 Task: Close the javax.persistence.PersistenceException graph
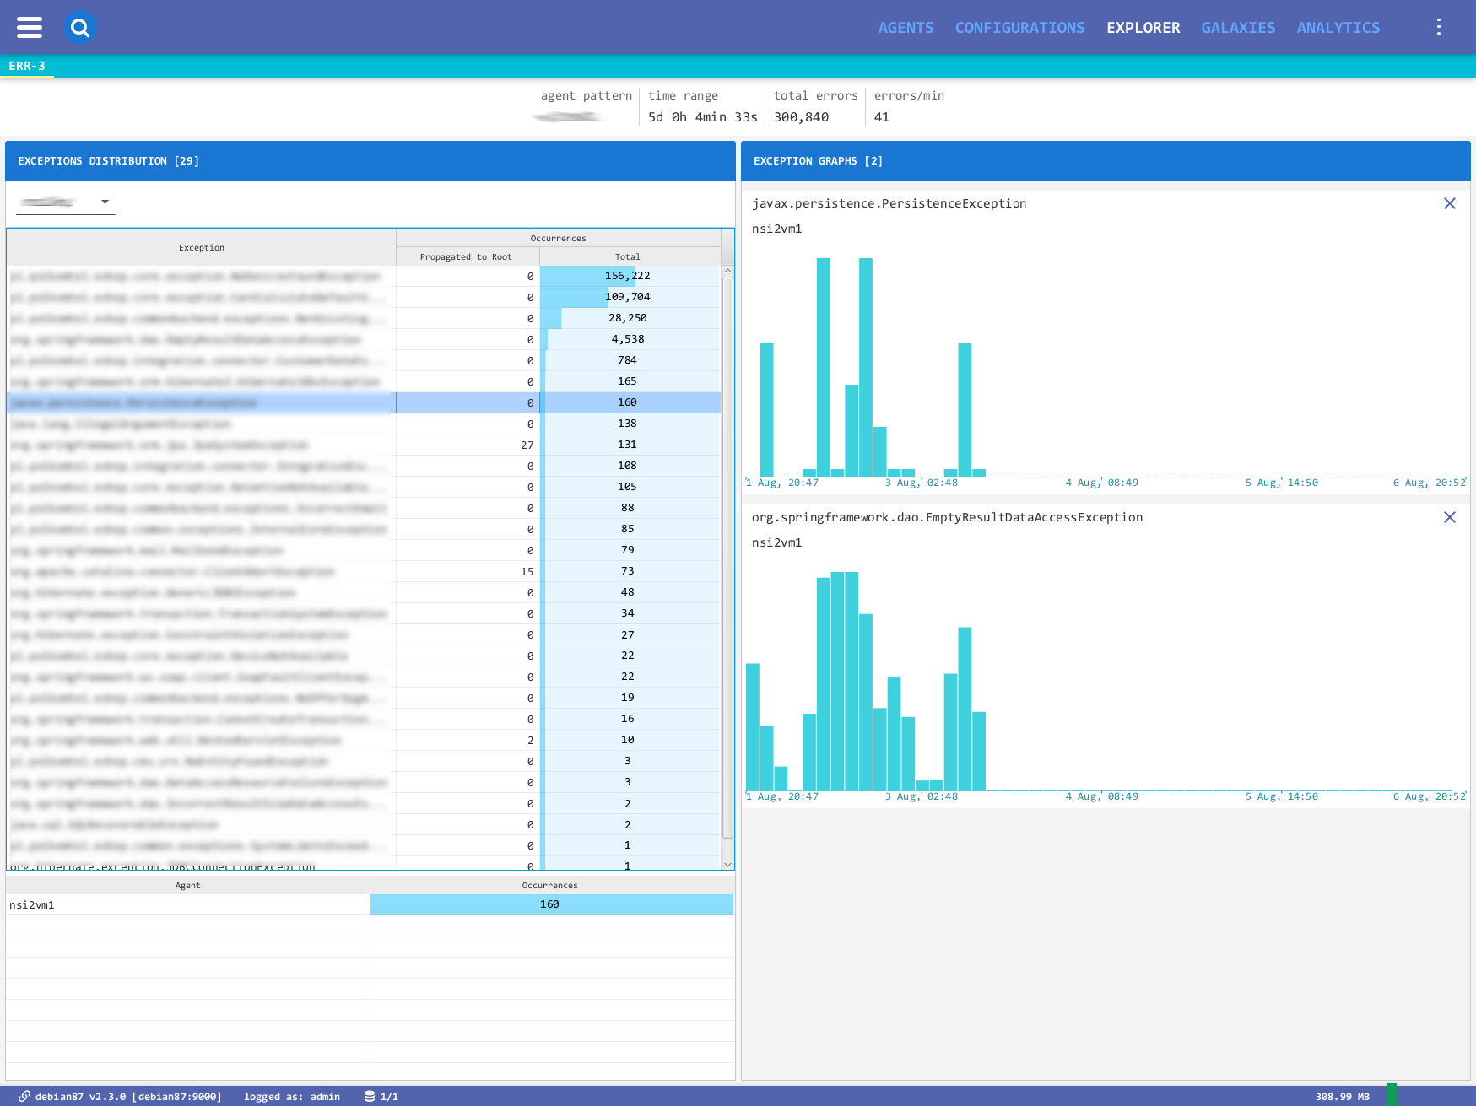click(1450, 203)
